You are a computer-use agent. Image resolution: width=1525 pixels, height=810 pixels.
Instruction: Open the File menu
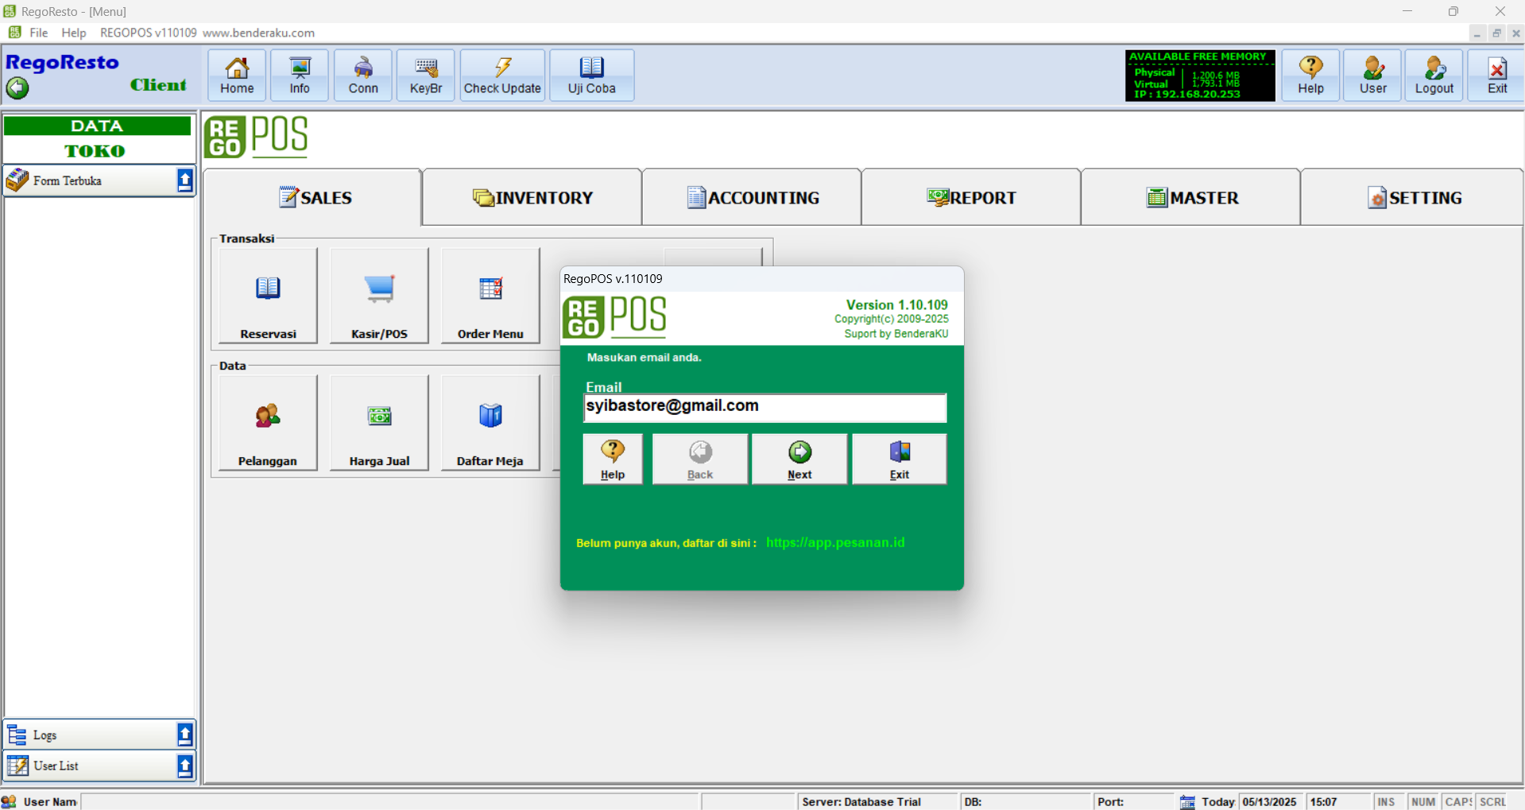pyautogui.click(x=38, y=33)
